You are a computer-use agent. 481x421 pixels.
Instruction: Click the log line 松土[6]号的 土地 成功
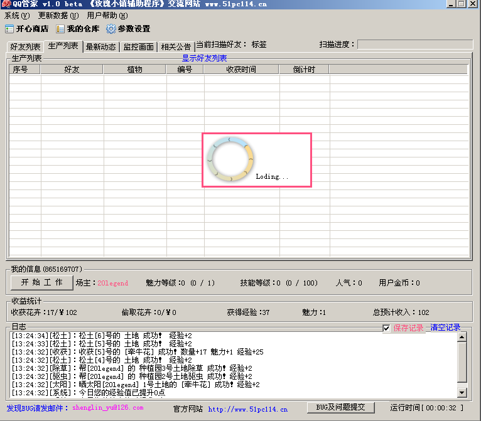[102, 336]
